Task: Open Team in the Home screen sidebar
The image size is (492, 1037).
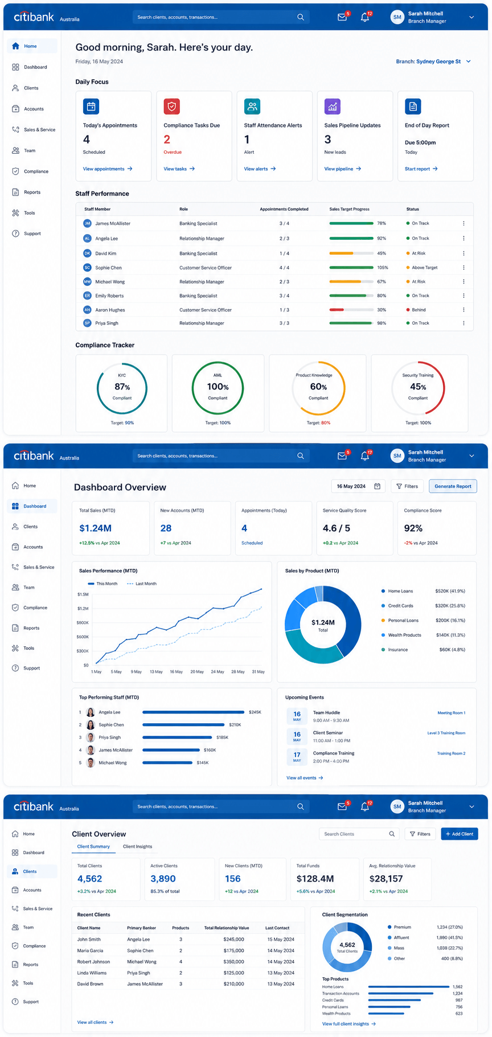Action: (x=32, y=150)
